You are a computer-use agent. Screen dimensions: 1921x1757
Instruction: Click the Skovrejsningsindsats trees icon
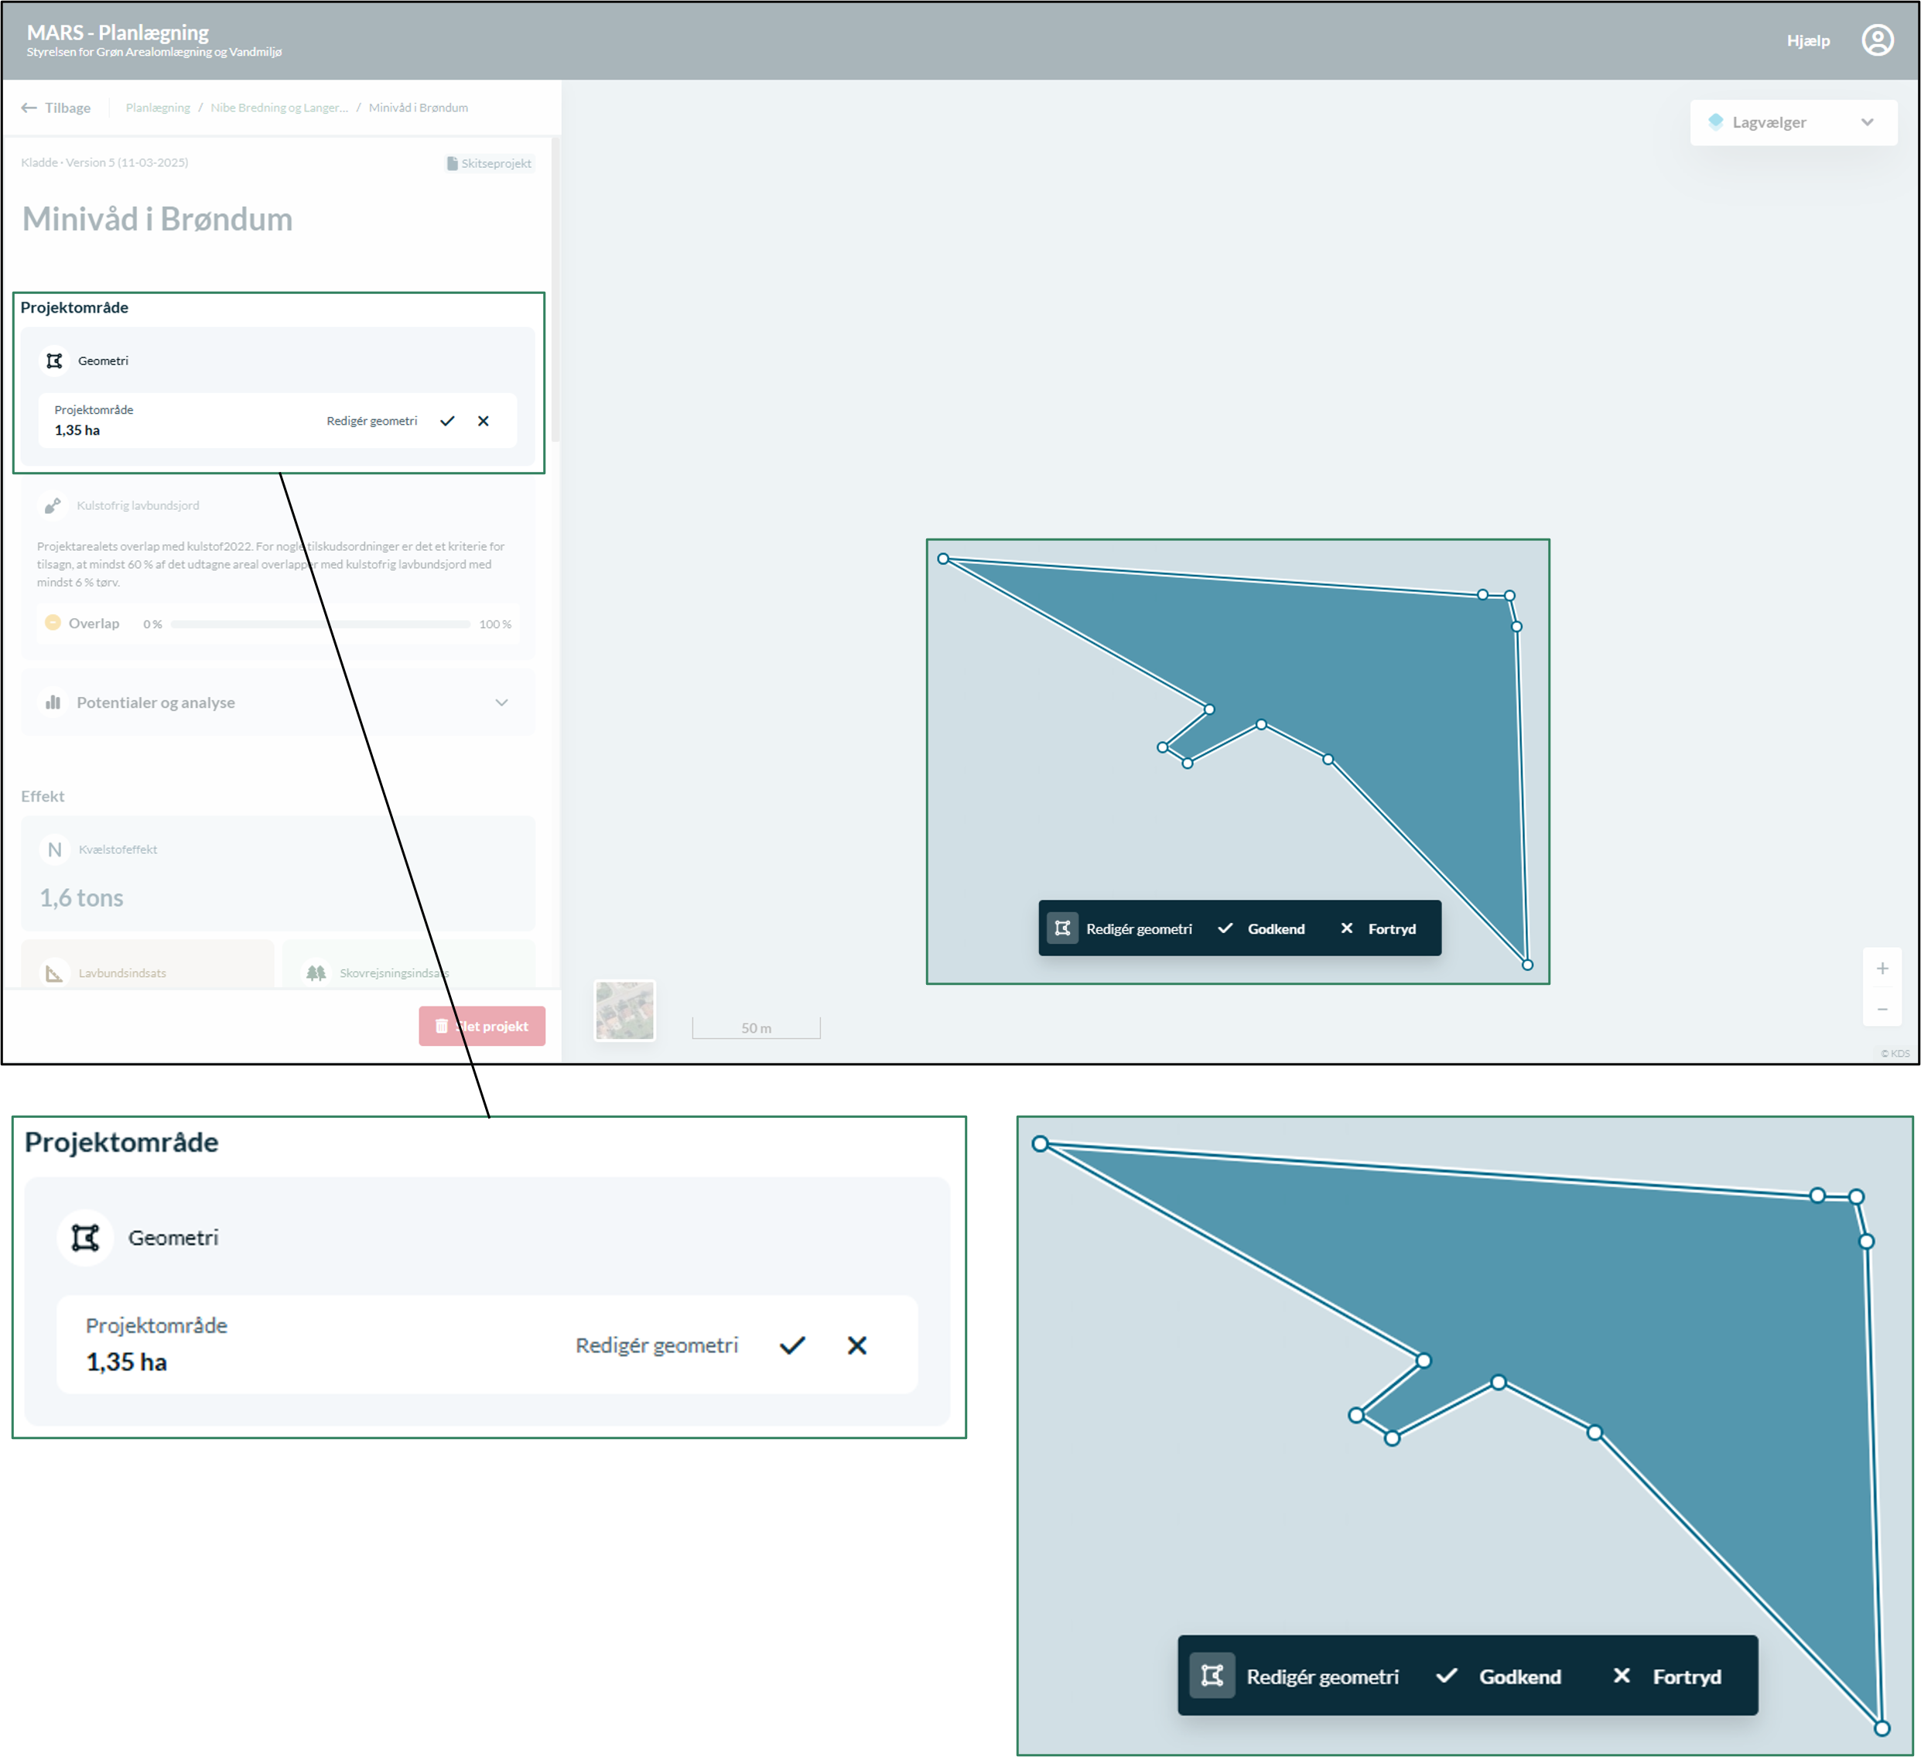pos(316,973)
